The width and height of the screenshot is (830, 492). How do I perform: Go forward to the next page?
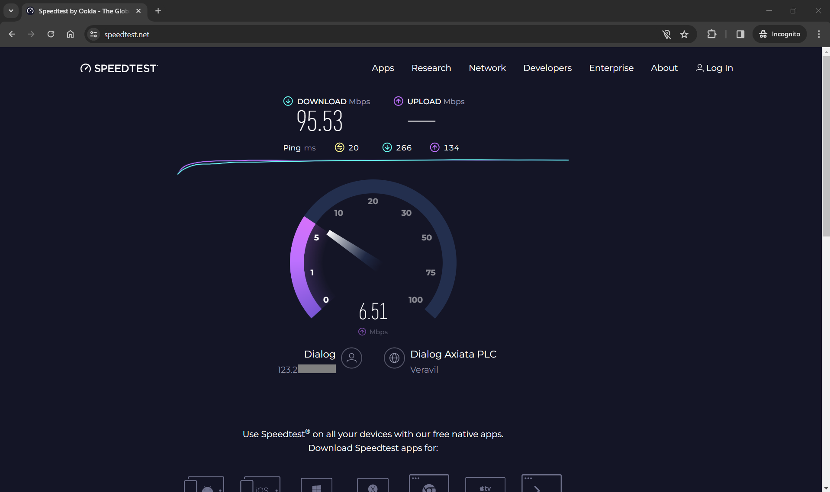point(31,34)
